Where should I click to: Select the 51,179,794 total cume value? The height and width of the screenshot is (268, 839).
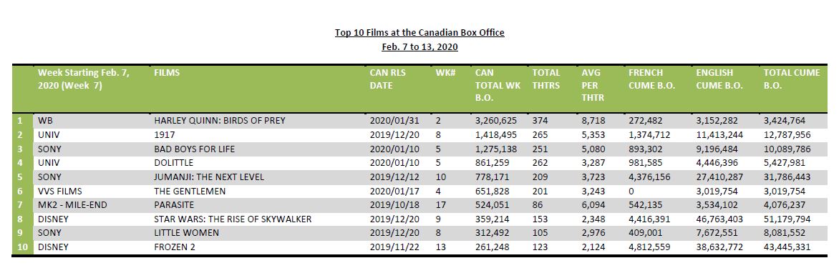pyautogui.click(x=787, y=219)
